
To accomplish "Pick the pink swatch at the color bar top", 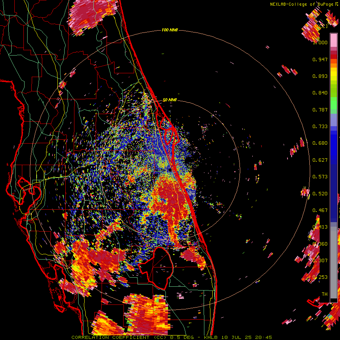I will click(x=334, y=40).
